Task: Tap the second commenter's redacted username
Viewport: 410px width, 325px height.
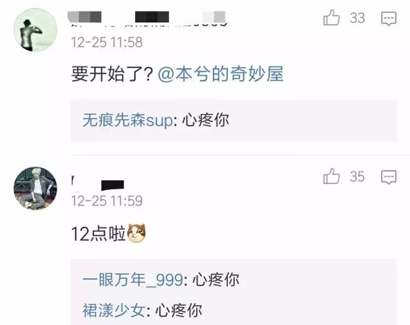Action: click(x=98, y=183)
